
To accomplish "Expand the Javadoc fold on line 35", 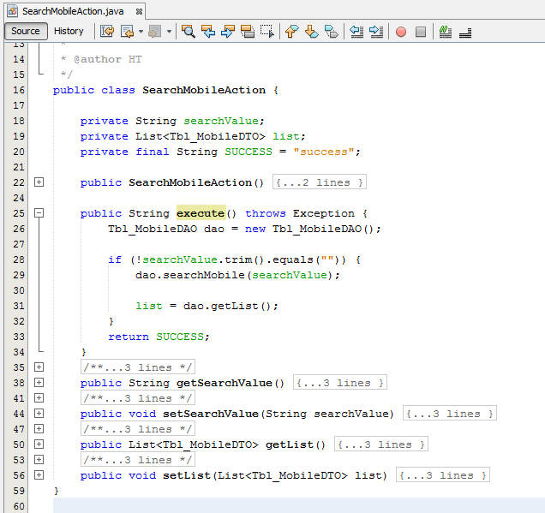I will click(39, 367).
